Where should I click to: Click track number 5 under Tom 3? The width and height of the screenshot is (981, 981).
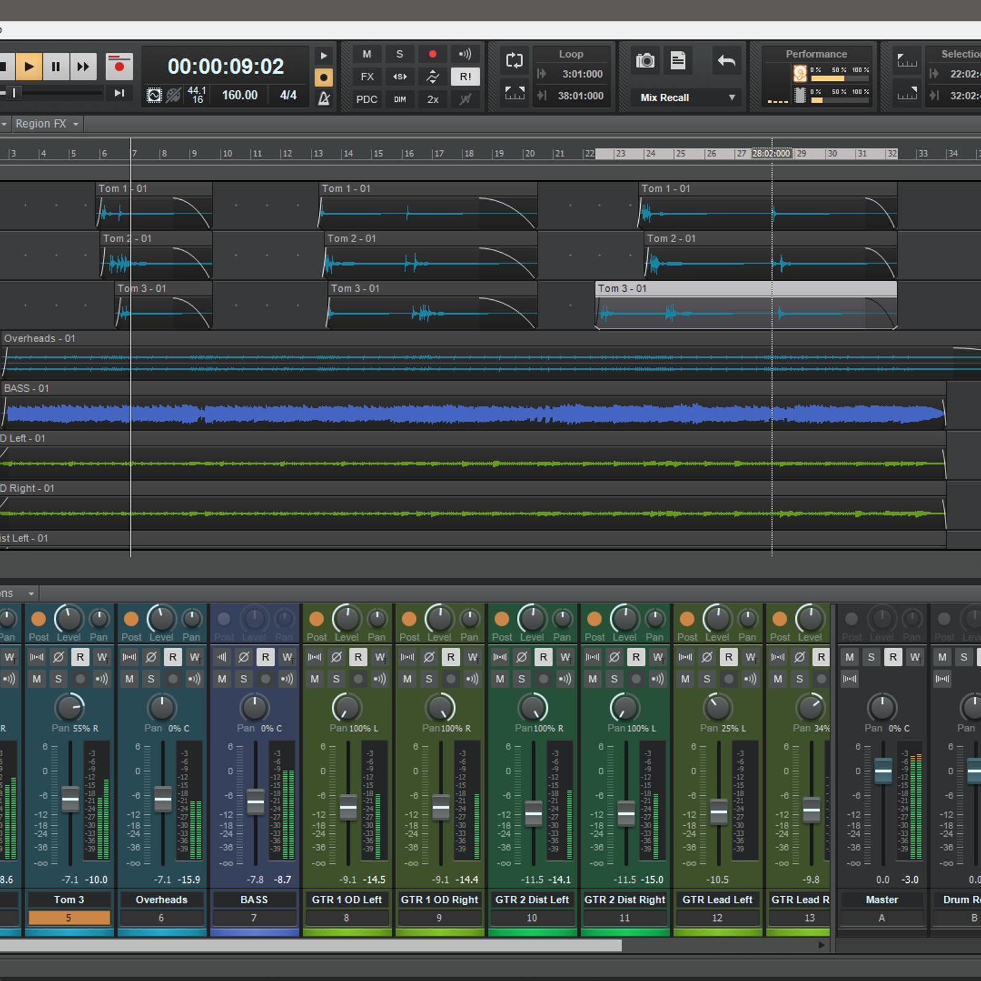tap(69, 918)
